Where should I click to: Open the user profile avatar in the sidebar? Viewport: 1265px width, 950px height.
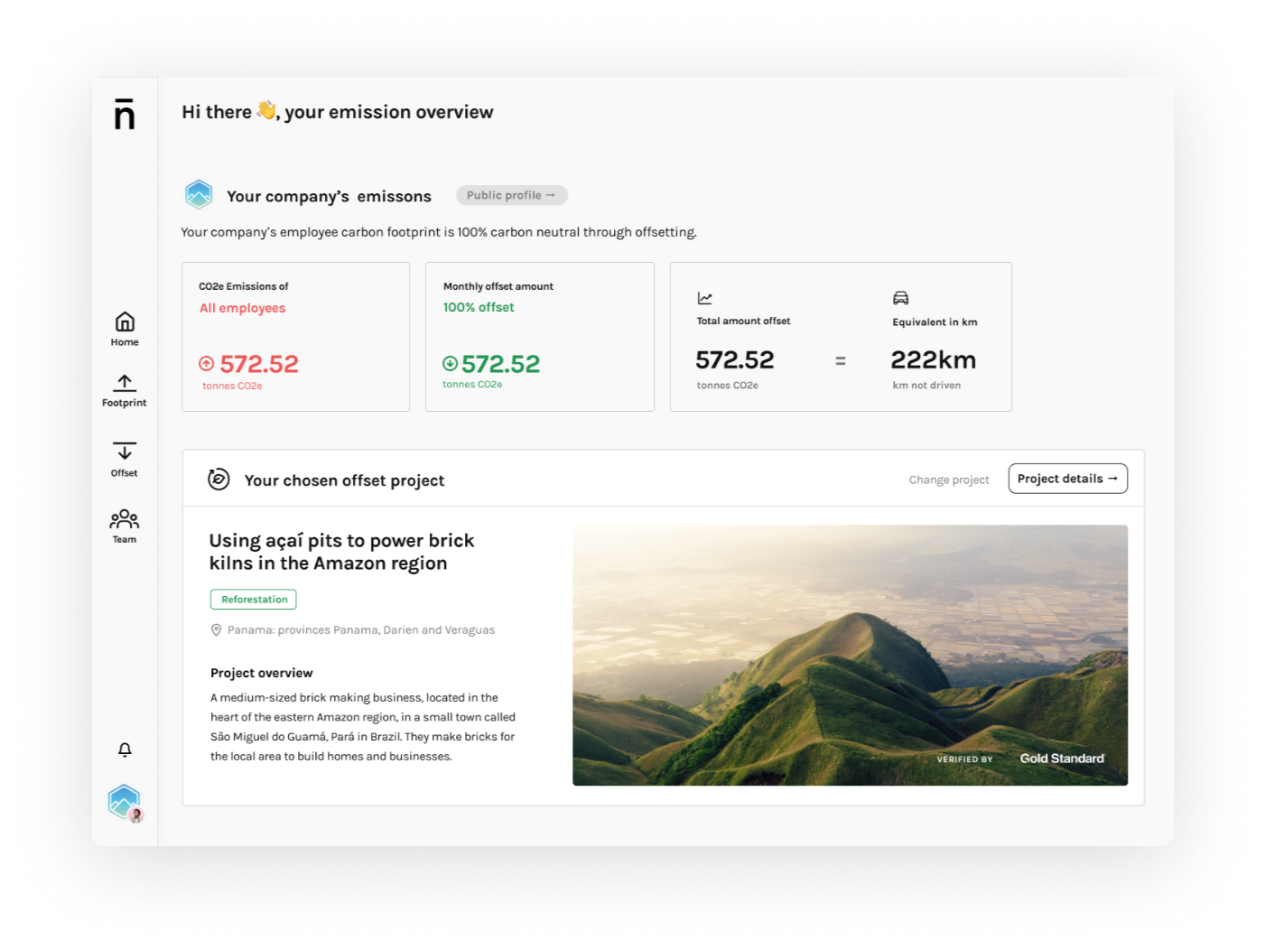click(x=125, y=803)
